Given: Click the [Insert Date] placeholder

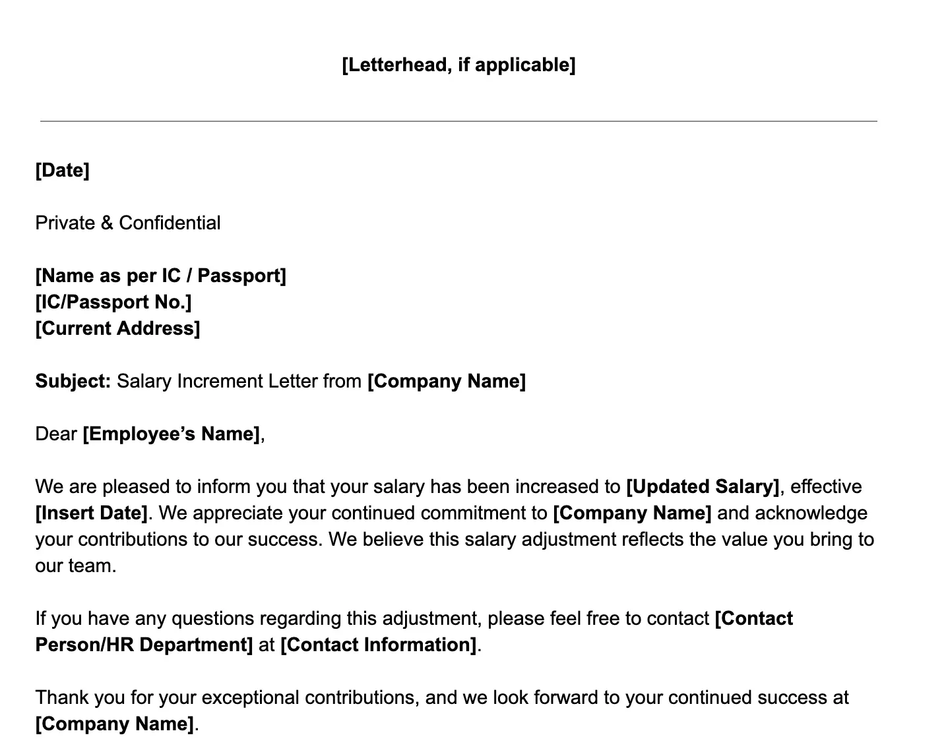Looking at the screenshot, I should pyautogui.click(x=92, y=513).
